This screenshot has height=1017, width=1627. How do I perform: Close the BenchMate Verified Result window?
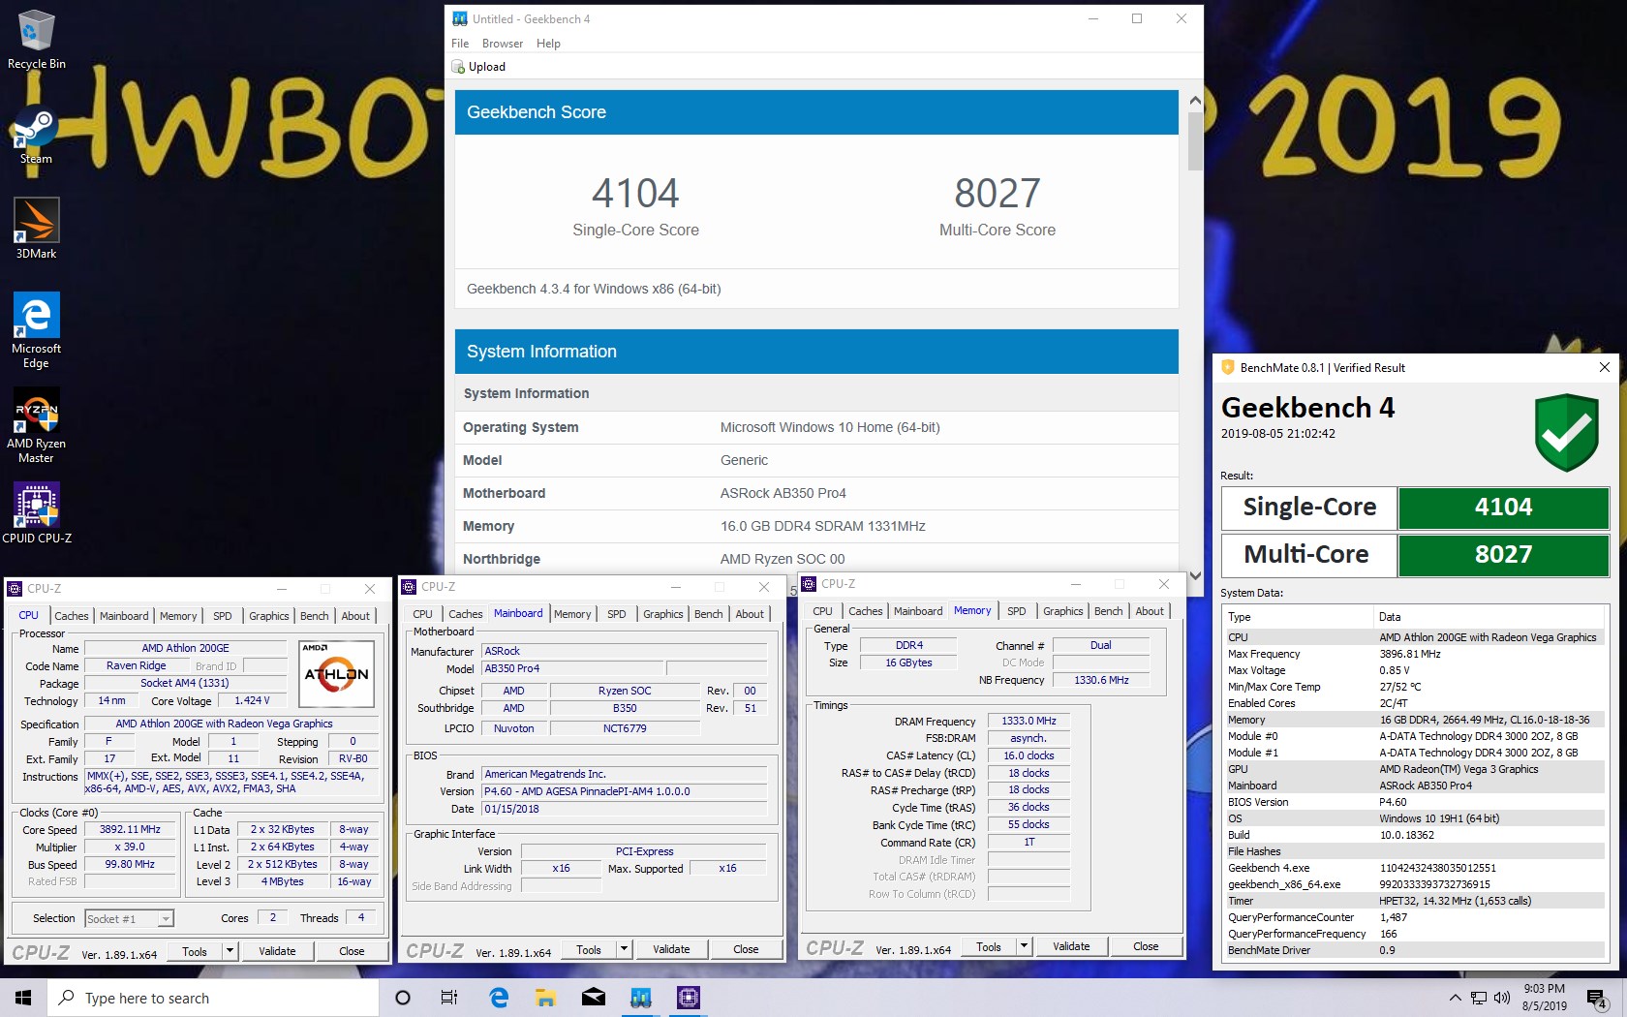pyautogui.click(x=1605, y=367)
